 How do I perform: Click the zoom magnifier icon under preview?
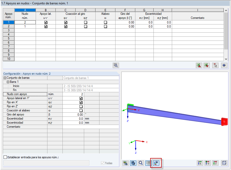[141, 163]
